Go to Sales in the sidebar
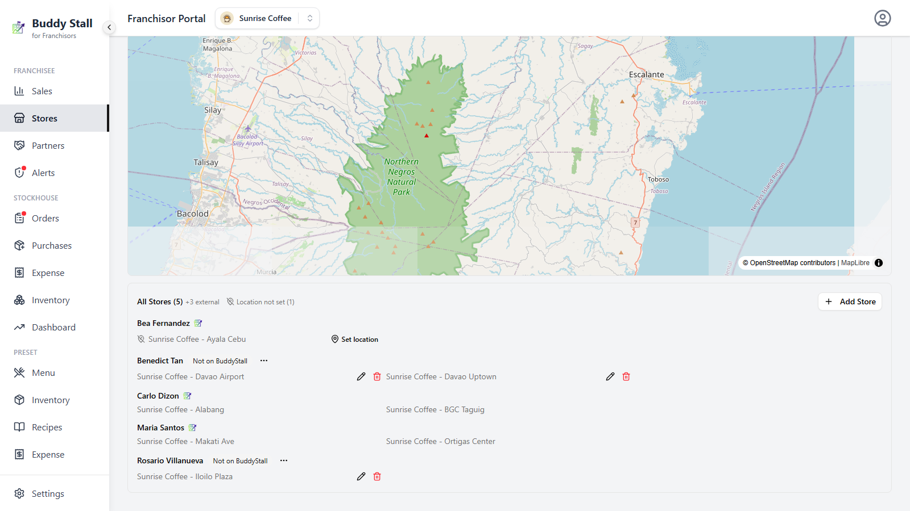The image size is (910, 511). click(x=55, y=91)
